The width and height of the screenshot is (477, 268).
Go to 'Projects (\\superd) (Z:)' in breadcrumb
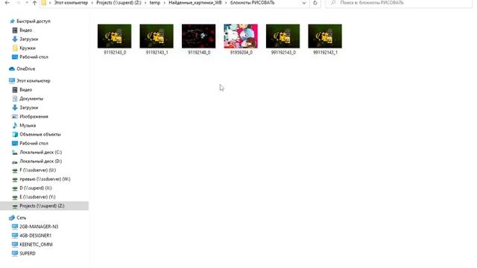[119, 3]
